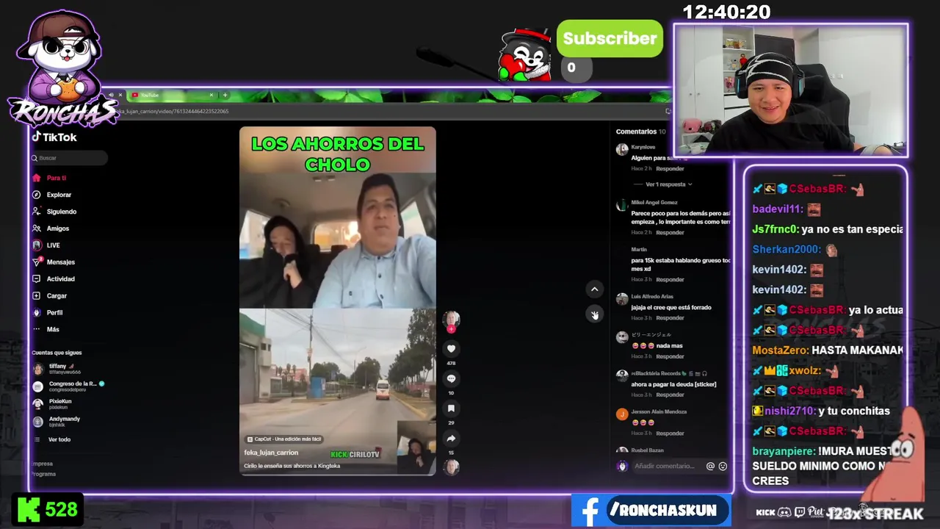Click the 'jajaja el cree que está forrado' comment
This screenshot has height=529, width=940.
pos(671,307)
